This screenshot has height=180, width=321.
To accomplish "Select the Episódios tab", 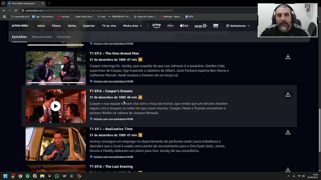I will pyautogui.click(x=19, y=37).
